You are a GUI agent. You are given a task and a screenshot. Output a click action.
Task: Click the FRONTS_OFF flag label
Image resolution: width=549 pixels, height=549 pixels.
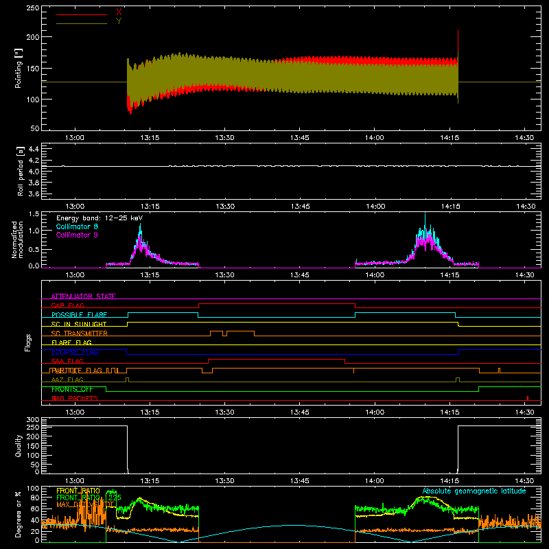coord(72,389)
